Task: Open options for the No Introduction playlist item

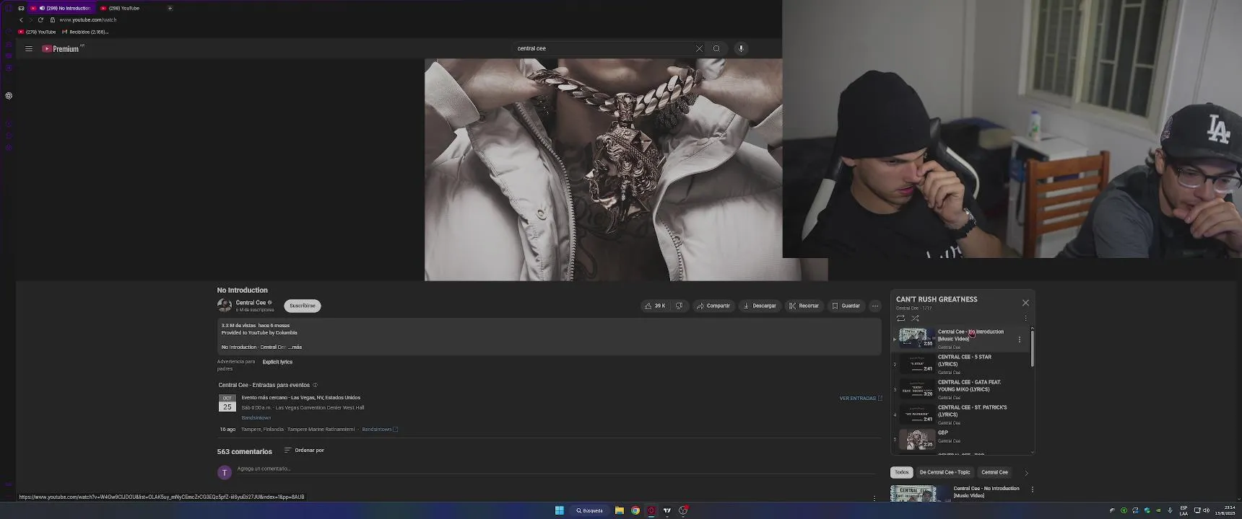Action: coord(1020,340)
